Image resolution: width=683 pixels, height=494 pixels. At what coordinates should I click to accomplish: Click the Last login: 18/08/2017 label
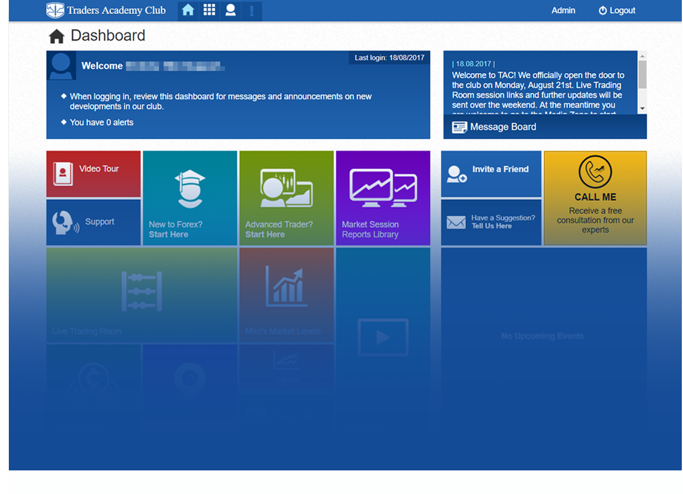(389, 57)
